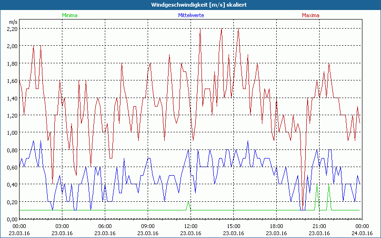Select the red Maxima legend label
Screen dimensions: 381x238
pos(311,15)
